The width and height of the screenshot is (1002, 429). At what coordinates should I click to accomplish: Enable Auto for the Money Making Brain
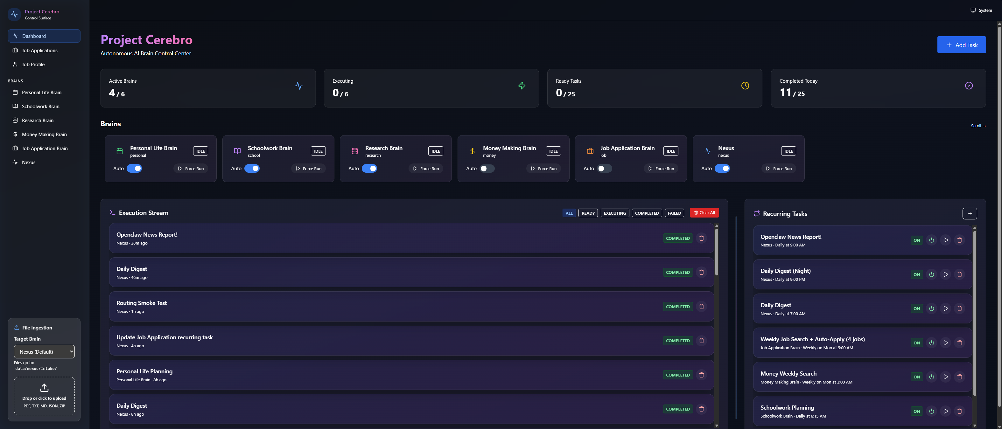click(488, 168)
